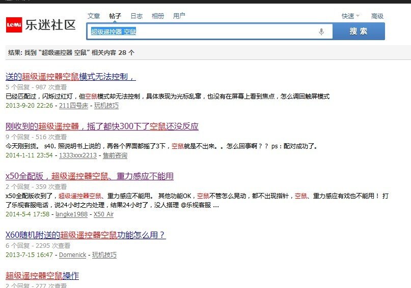Open the 售前咨询 forum link
The width and height of the screenshot is (411, 288).
(x=115, y=155)
